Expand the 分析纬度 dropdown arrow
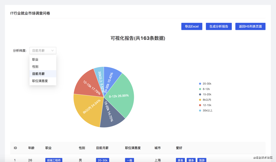 coord(52,51)
